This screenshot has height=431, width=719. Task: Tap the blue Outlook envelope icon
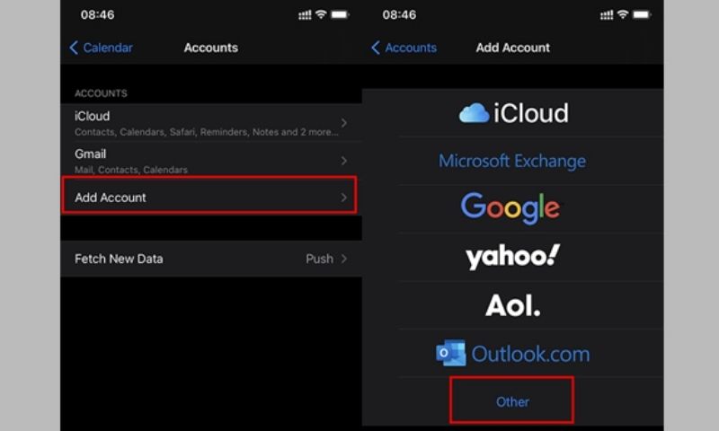point(450,353)
